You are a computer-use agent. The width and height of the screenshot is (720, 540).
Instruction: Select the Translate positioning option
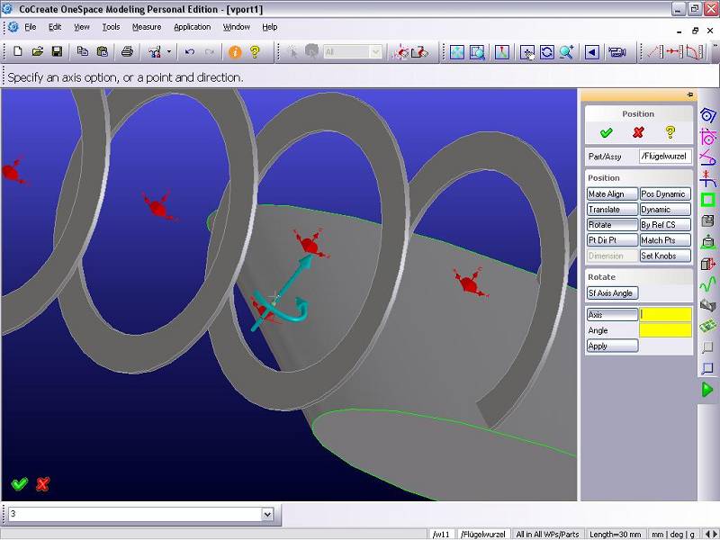point(611,210)
